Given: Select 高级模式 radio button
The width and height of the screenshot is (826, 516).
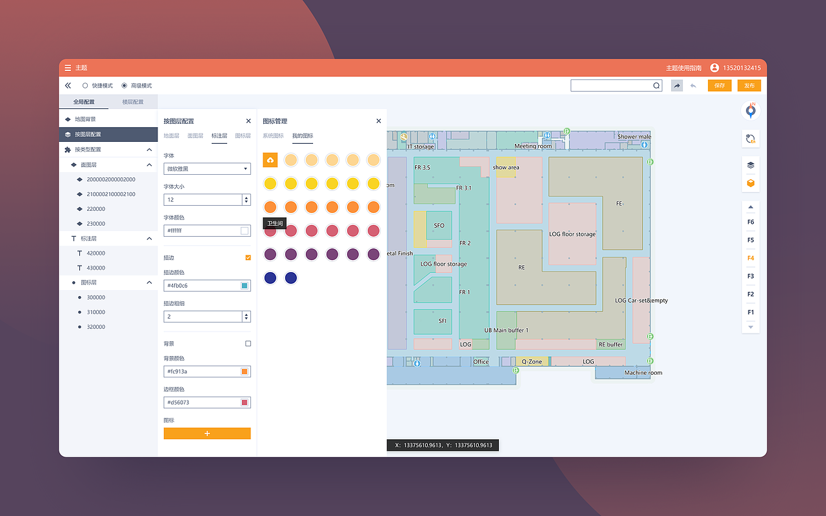Looking at the screenshot, I should coord(125,85).
